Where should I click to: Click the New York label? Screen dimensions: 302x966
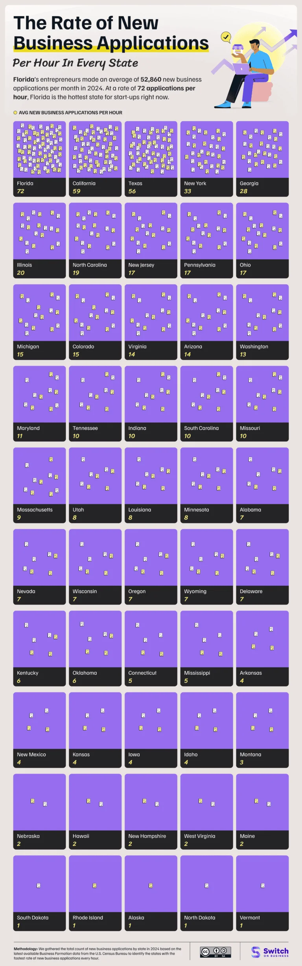pyautogui.click(x=195, y=183)
